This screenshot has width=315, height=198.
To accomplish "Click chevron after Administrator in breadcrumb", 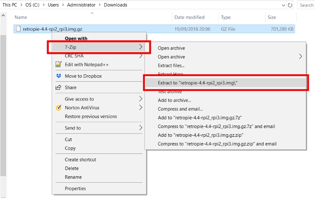I will coord(100,5).
